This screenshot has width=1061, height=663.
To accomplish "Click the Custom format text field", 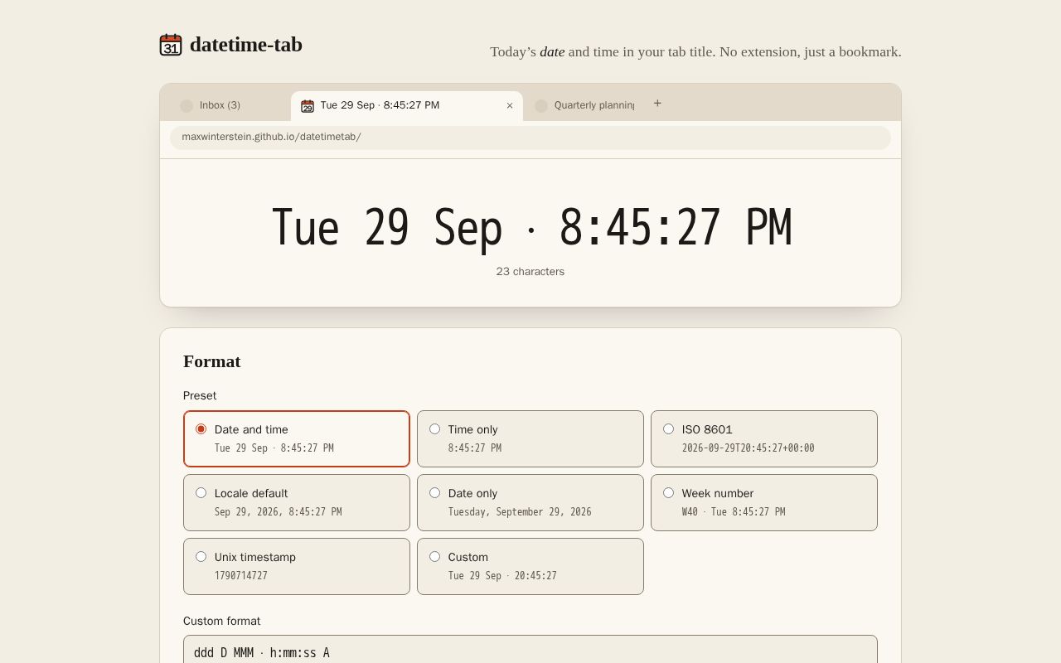I will 530,652.
